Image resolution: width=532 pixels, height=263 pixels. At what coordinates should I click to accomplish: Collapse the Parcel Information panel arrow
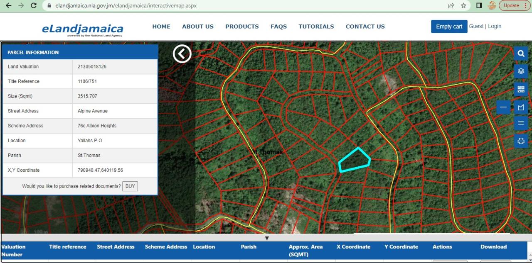pos(182,54)
